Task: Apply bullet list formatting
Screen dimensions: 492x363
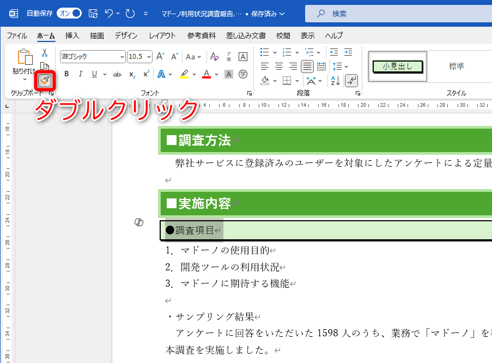Action: (x=265, y=52)
